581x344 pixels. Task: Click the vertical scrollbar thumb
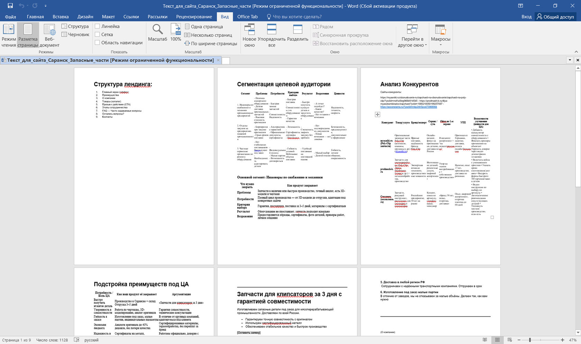pyautogui.click(x=578, y=129)
